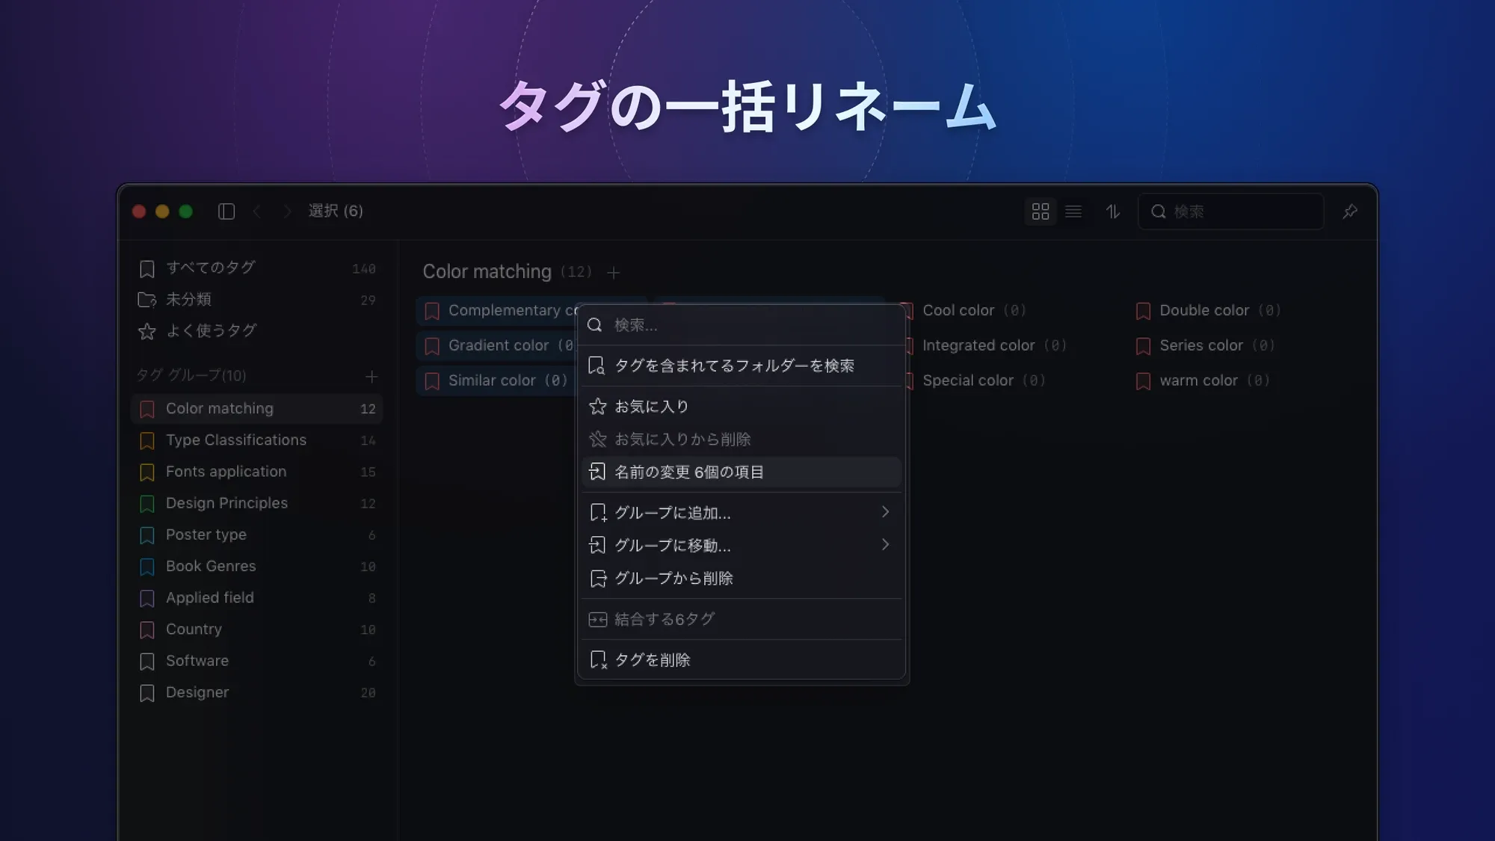This screenshot has width=1495, height=841.
Task: Open the sort order options
Action: [x=1113, y=212]
